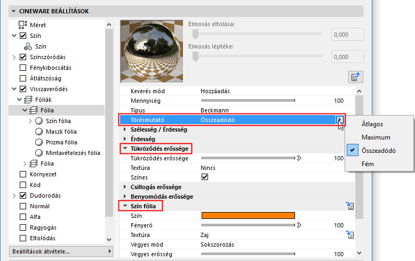Screen dimensions: 415x261
Task: Click the Mintavételezés fólia sphere icon
Action: pos(39,153)
